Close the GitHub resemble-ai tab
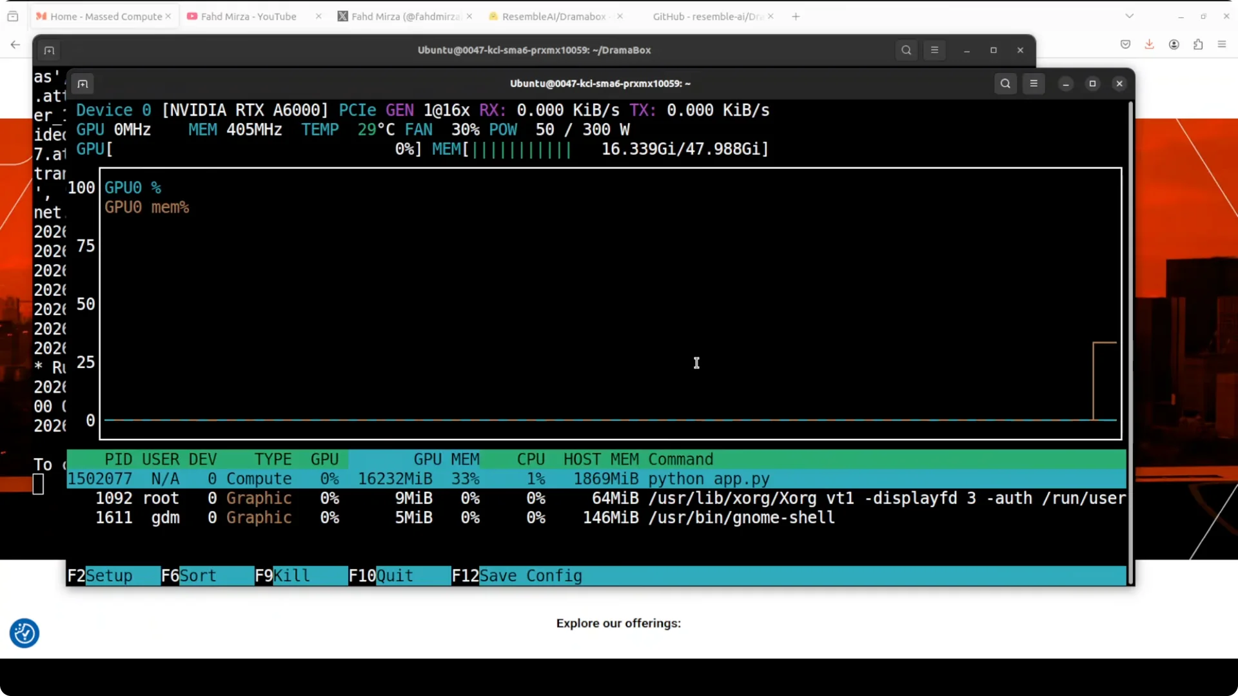Viewport: 1238px width, 696px height. click(x=771, y=16)
